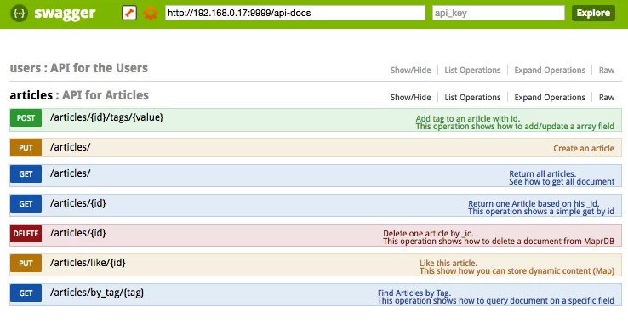The height and width of the screenshot is (324, 628).
Task: Click POST badge for /articles/{id}/tags/{value}
Action: 26,118
